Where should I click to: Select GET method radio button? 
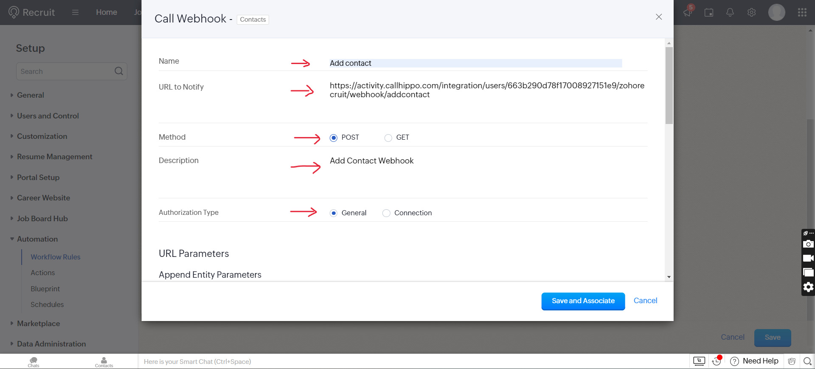click(x=388, y=138)
